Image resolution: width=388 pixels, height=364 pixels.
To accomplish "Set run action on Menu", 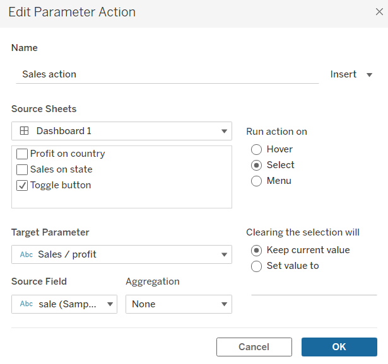I will point(256,181).
